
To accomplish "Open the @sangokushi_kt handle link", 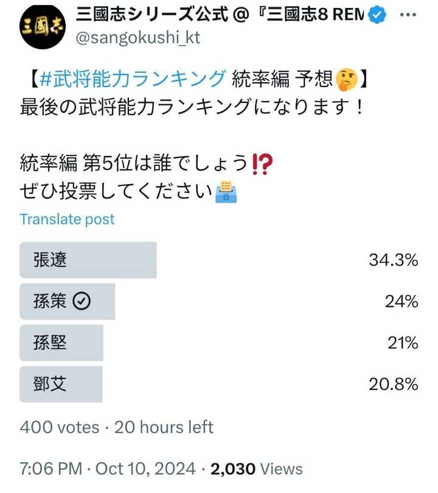I will [137, 37].
